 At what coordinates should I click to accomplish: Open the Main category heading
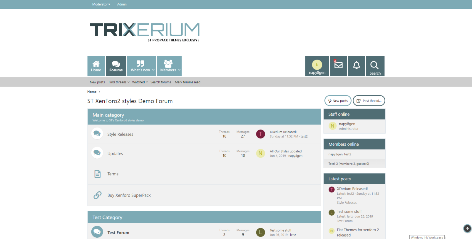click(108, 115)
